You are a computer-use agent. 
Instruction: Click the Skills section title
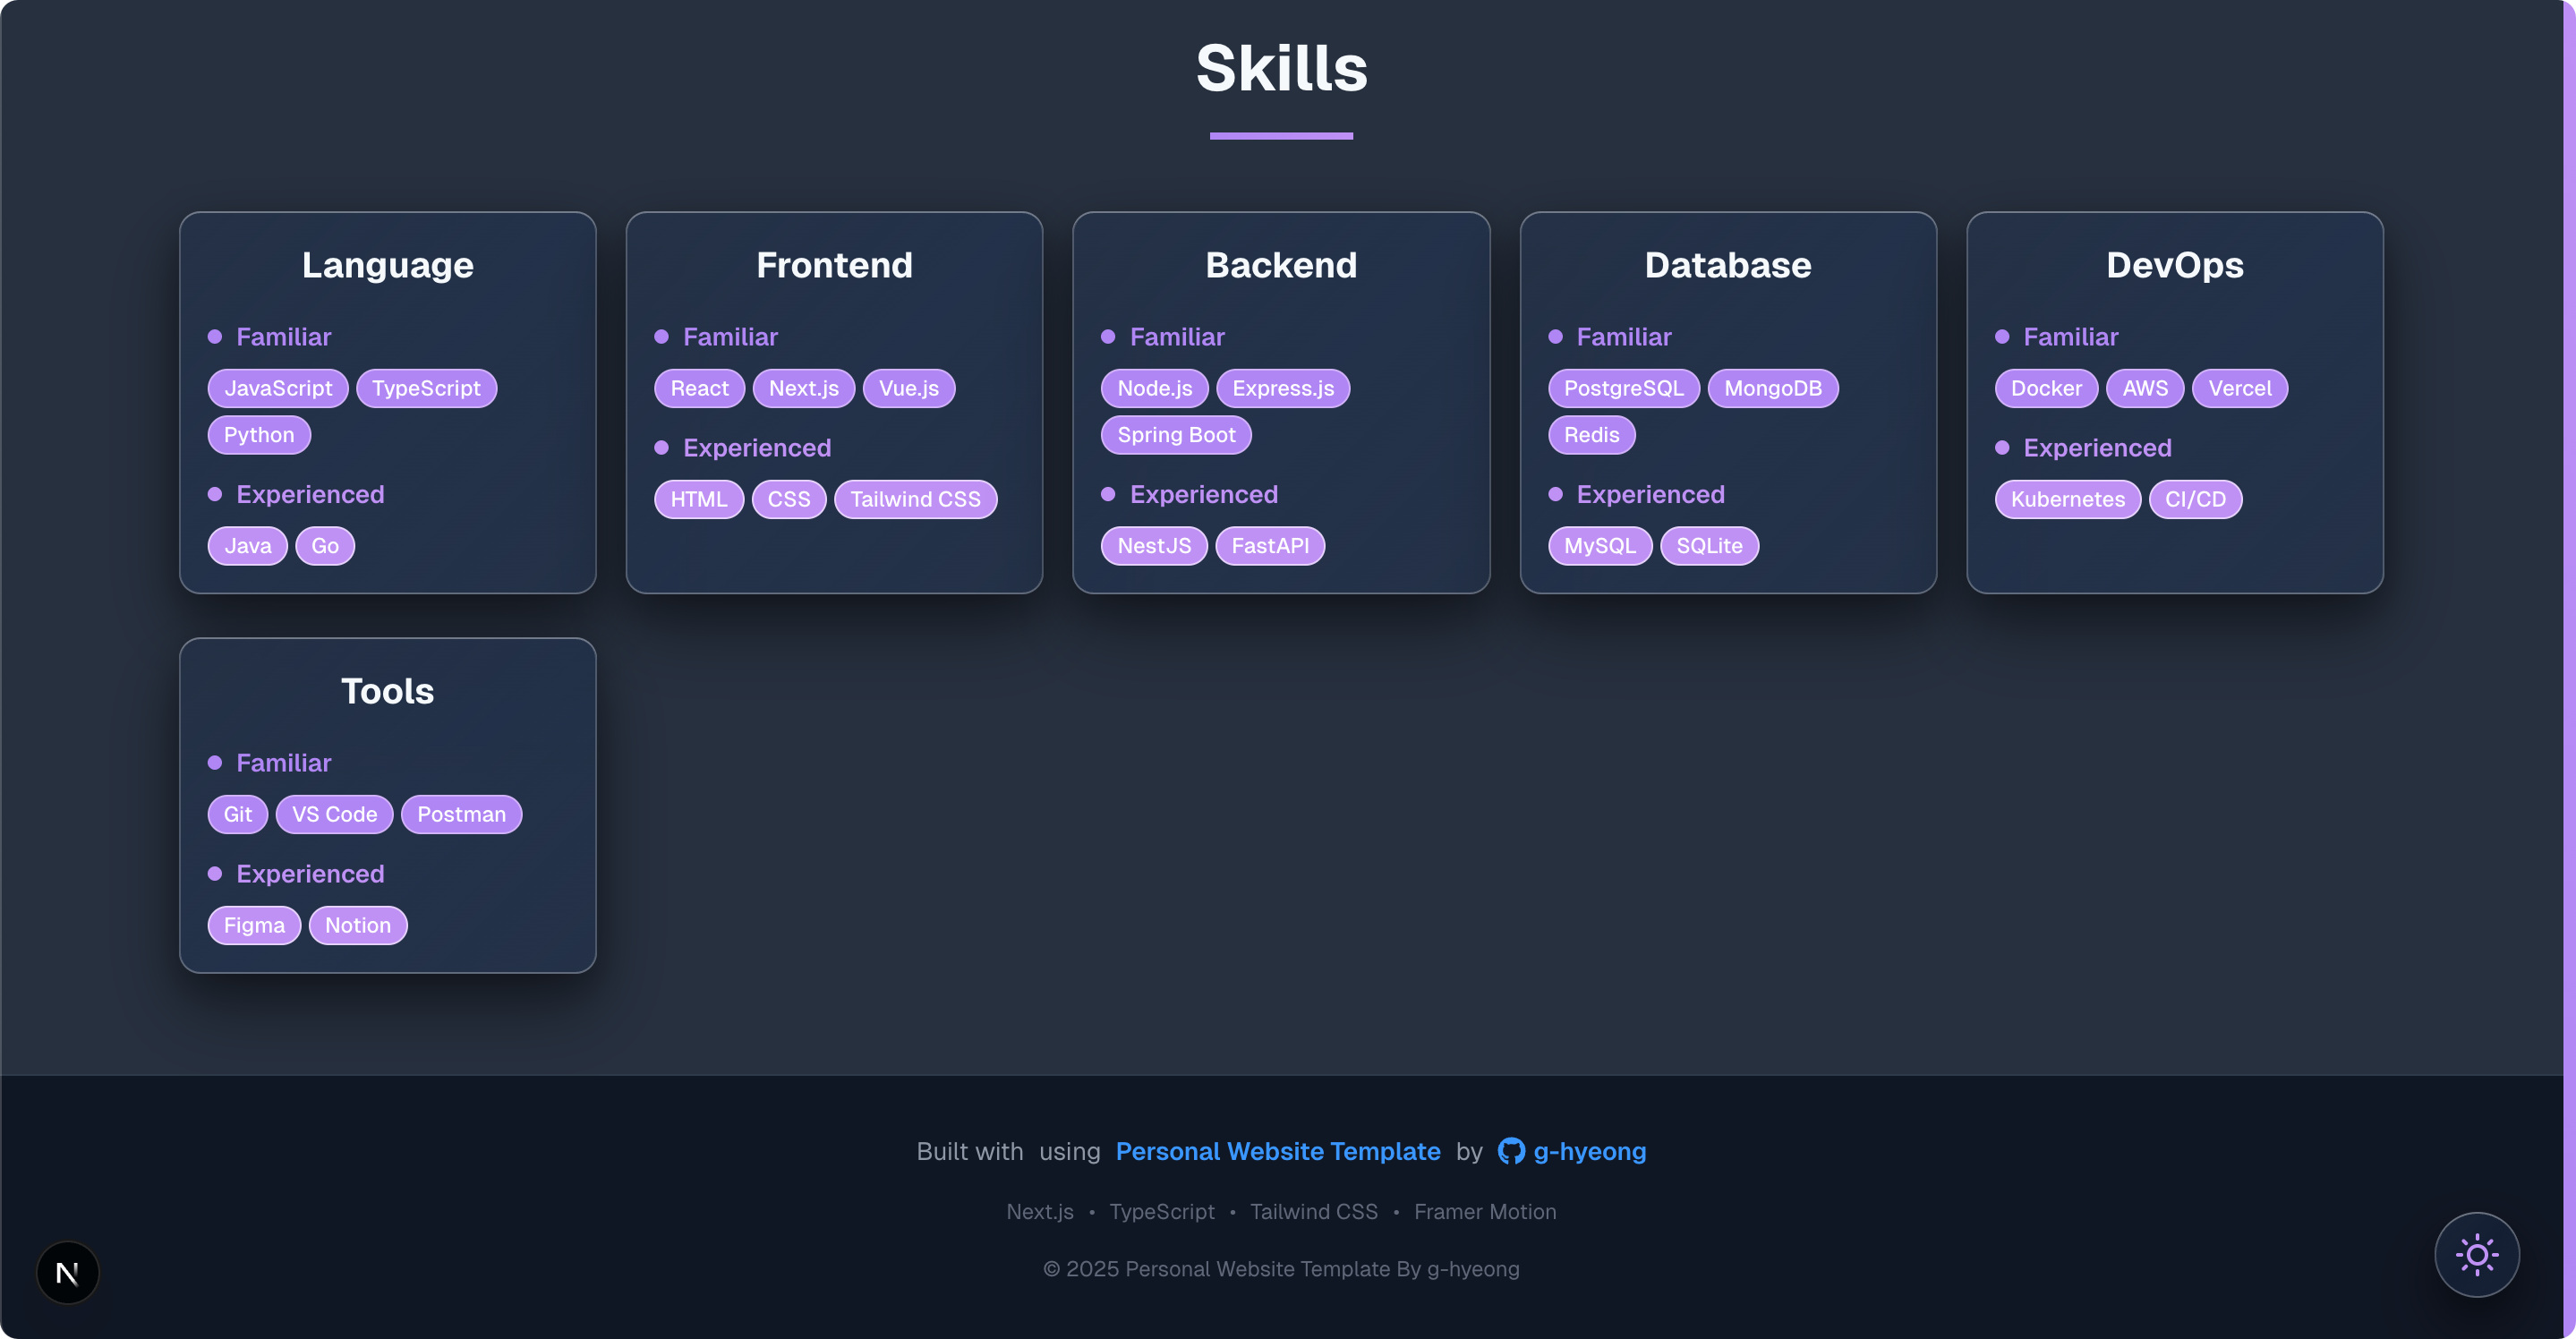[x=1281, y=68]
